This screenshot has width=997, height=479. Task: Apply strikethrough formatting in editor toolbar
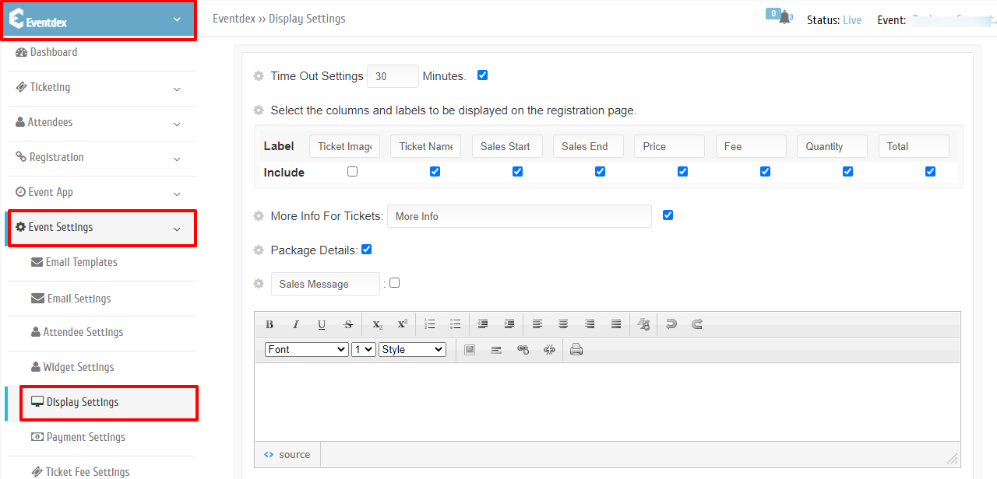coord(348,324)
